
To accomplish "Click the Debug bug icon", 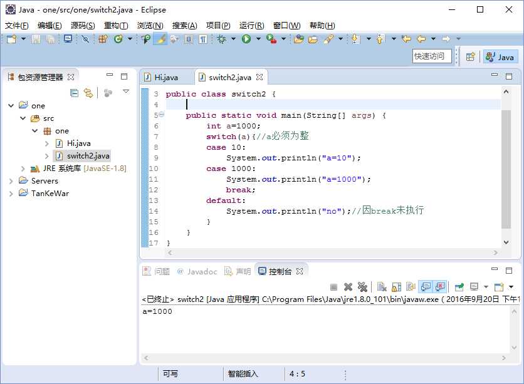I will [221, 39].
